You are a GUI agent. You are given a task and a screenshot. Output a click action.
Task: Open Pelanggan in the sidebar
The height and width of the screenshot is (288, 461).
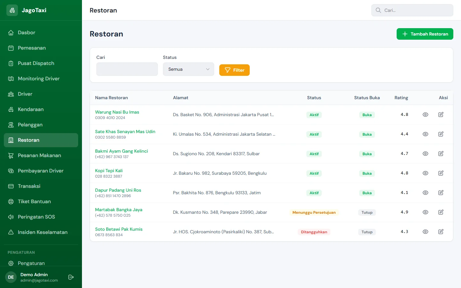click(x=41, y=125)
